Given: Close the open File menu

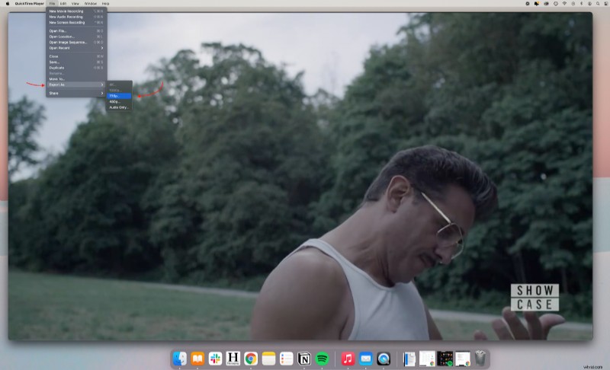Looking at the screenshot, I should 52,4.
